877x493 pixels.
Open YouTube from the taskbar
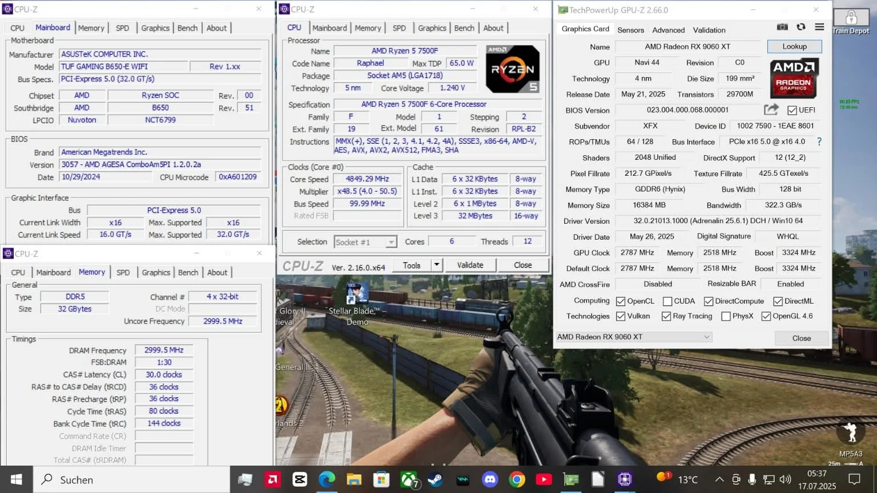coord(544,479)
